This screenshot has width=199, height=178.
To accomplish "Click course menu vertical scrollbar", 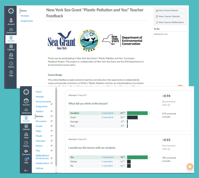I will tap(56, 127).
